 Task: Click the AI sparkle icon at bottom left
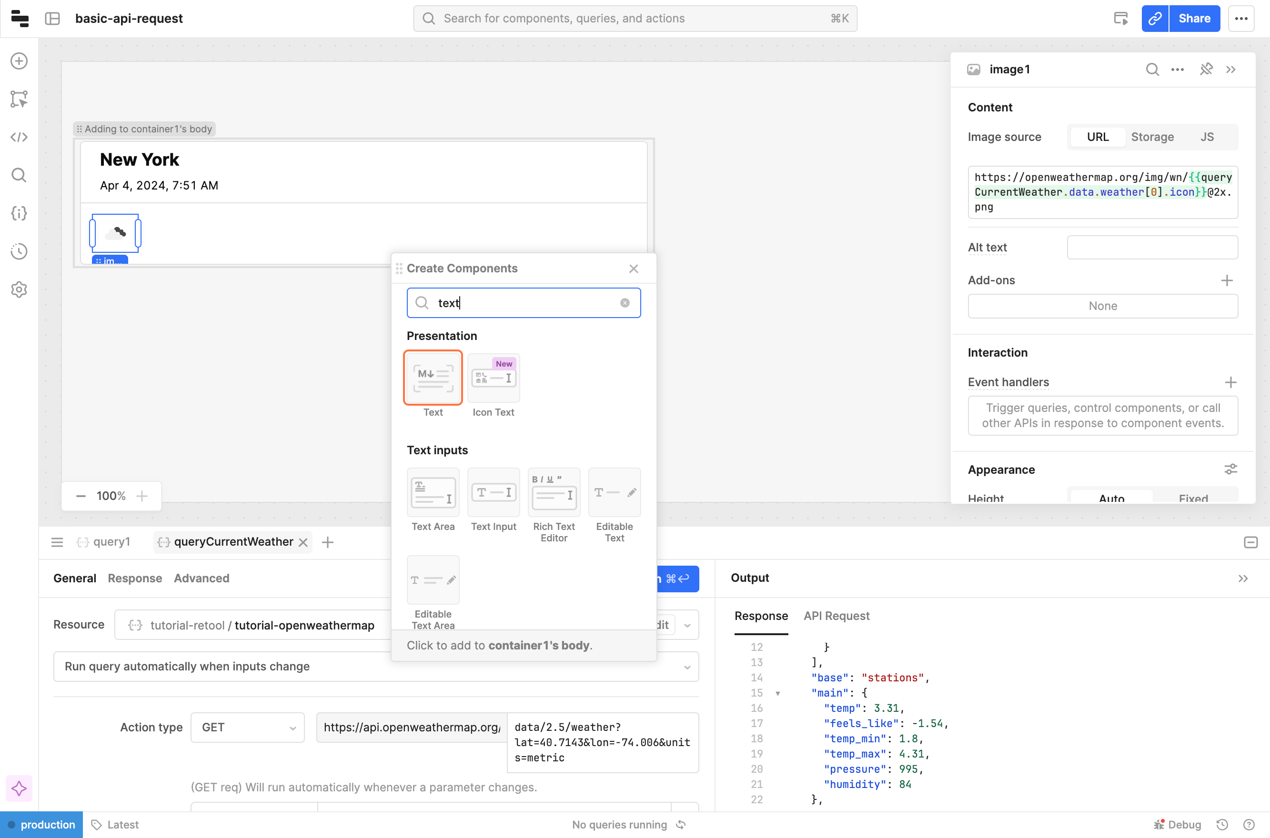(19, 788)
